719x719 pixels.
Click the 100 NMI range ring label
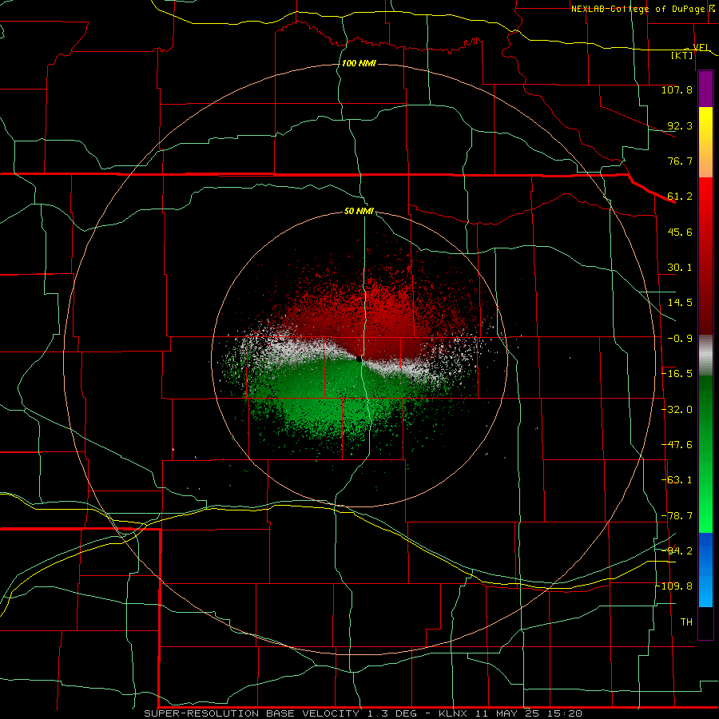359,63
